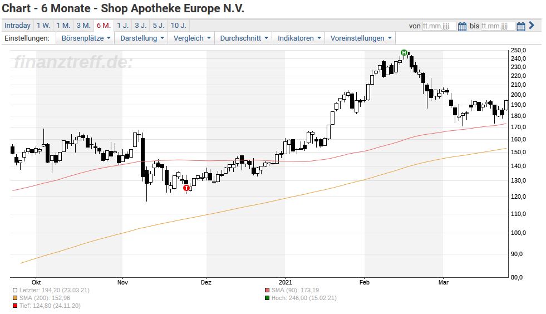Open the Börsenplätze dropdown

point(86,38)
